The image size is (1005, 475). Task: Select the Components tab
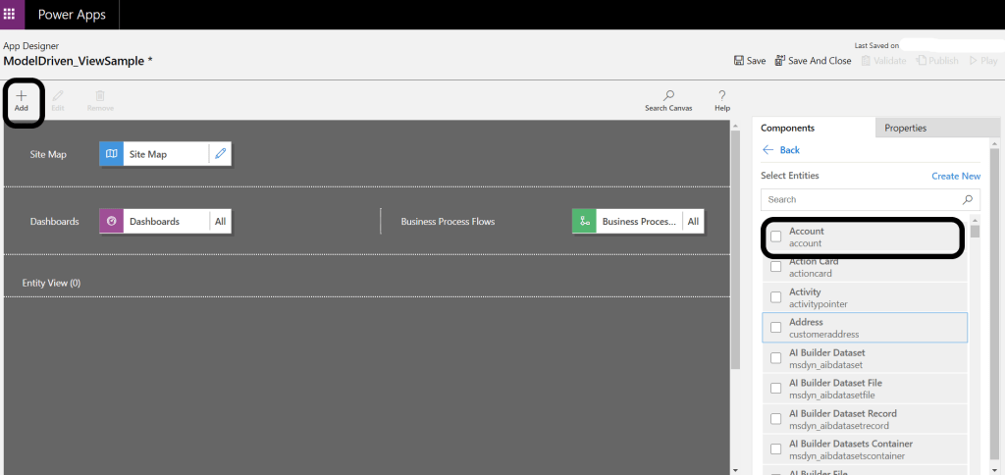(787, 128)
